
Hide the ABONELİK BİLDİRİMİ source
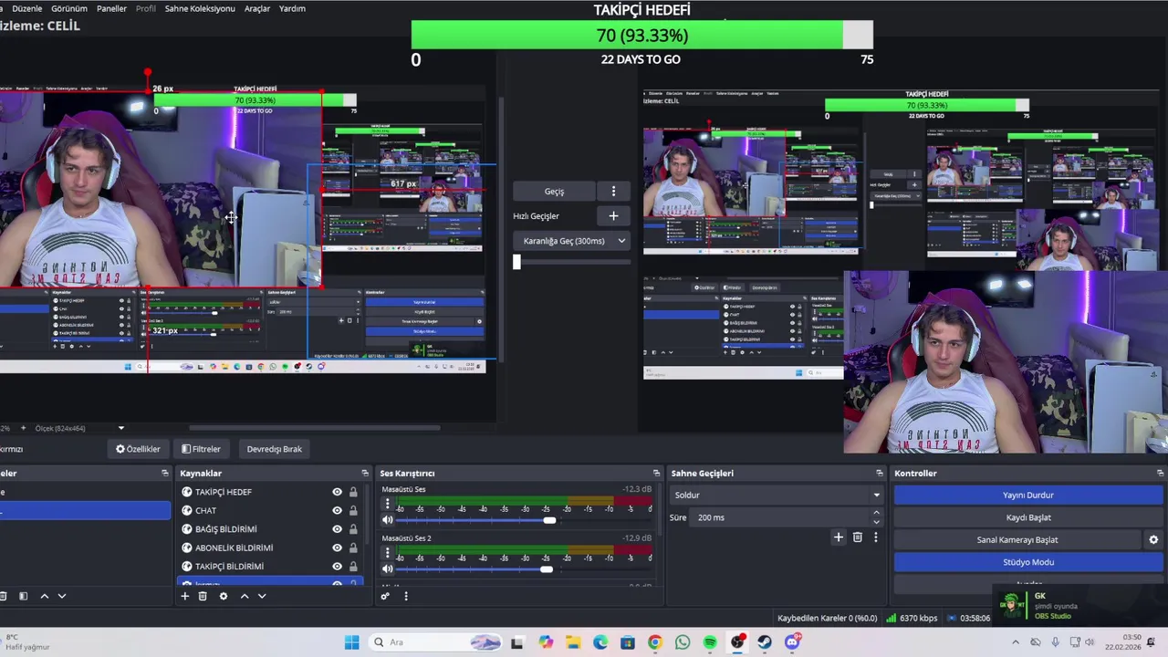[337, 547]
